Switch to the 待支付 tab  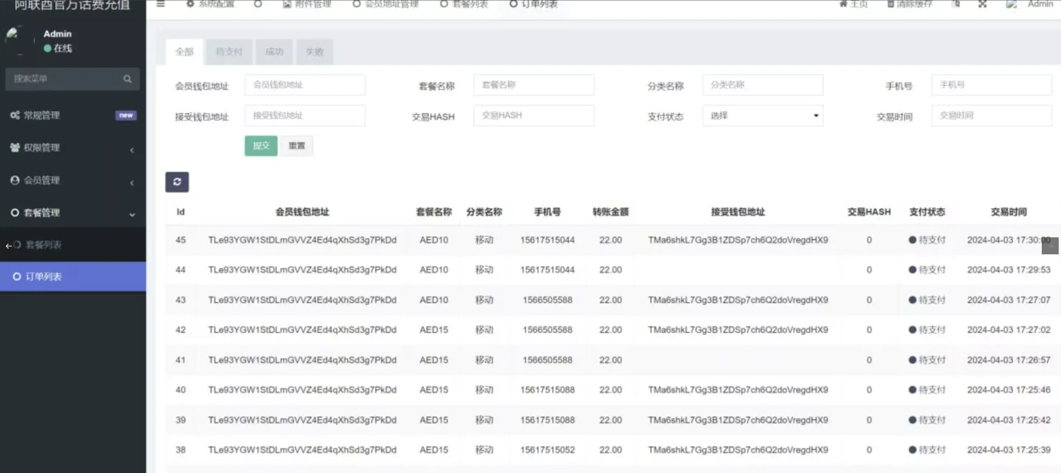(x=229, y=52)
